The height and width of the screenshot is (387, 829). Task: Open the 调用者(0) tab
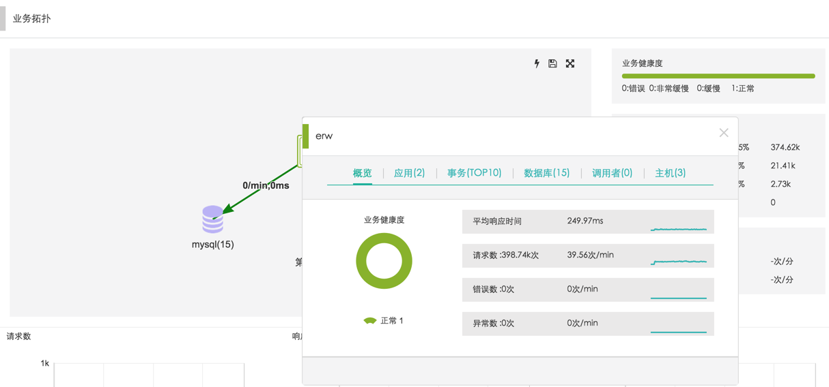pyautogui.click(x=612, y=173)
